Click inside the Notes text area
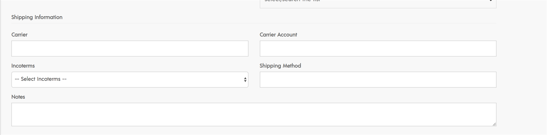The image size is (547, 135). (254, 114)
